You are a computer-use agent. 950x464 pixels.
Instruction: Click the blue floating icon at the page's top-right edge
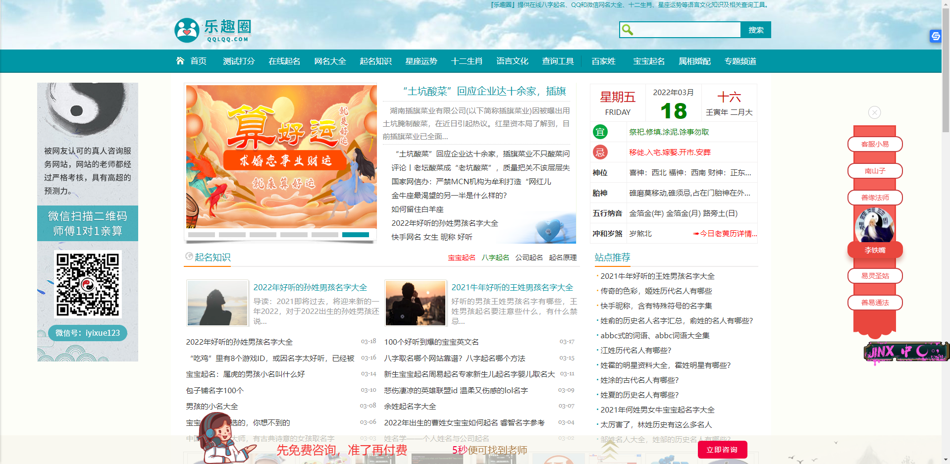point(936,36)
